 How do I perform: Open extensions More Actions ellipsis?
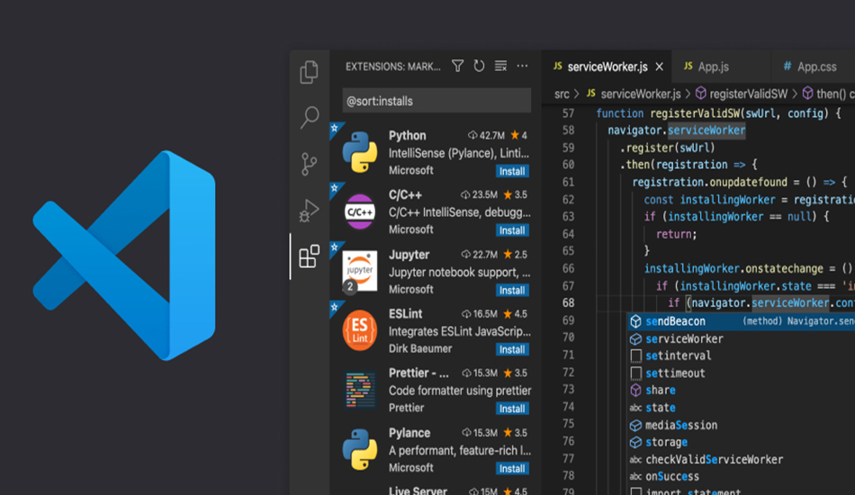(522, 67)
